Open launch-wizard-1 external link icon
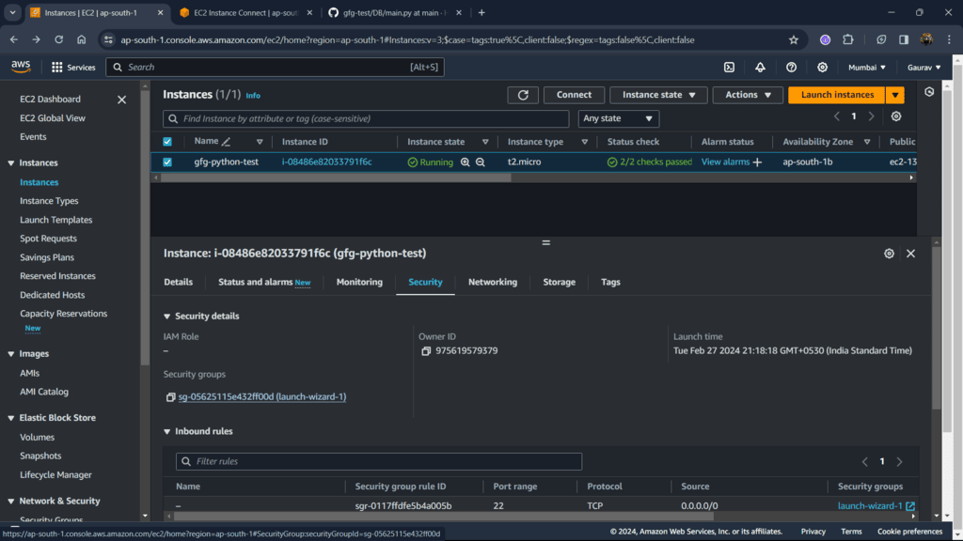 (x=910, y=506)
